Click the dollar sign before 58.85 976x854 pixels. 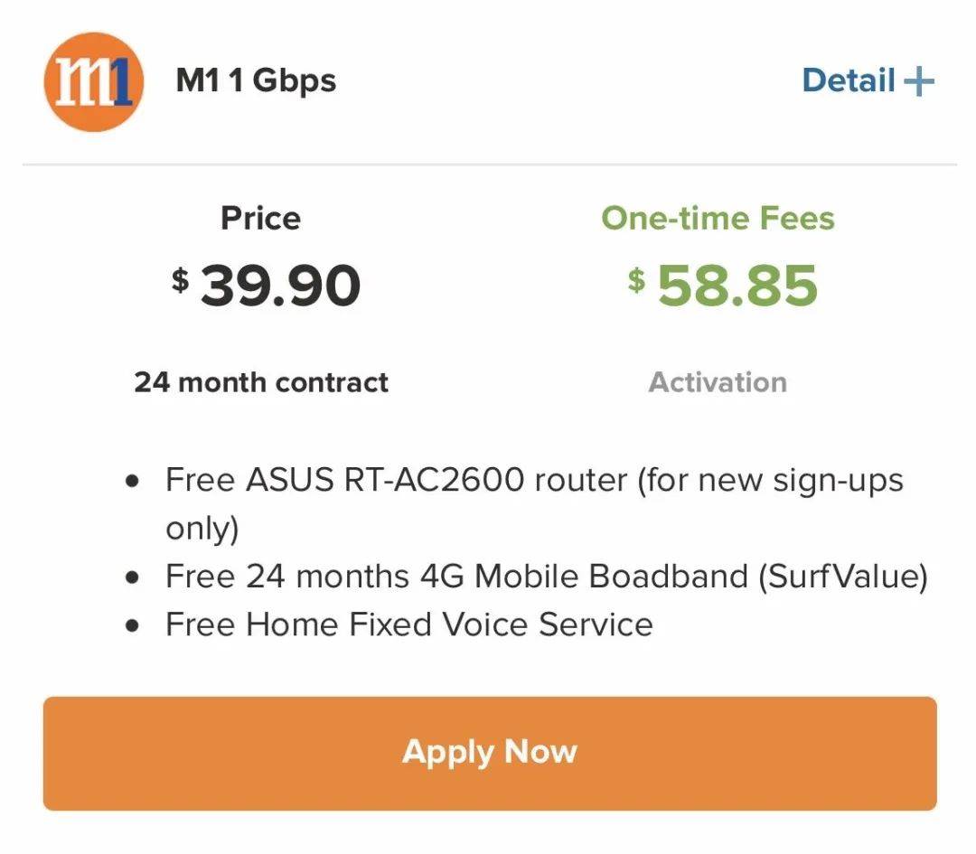pos(637,279)
